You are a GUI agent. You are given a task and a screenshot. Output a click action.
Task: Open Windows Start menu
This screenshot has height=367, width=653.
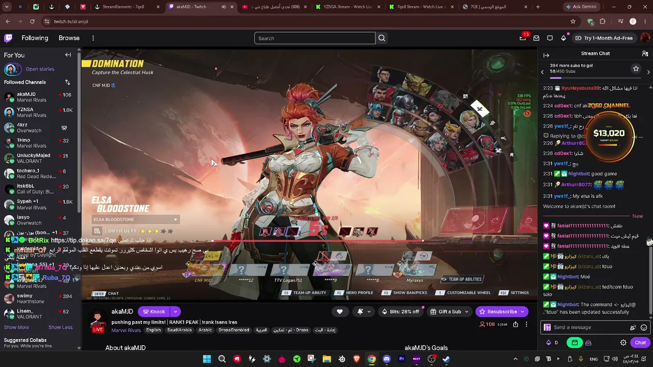207,359
